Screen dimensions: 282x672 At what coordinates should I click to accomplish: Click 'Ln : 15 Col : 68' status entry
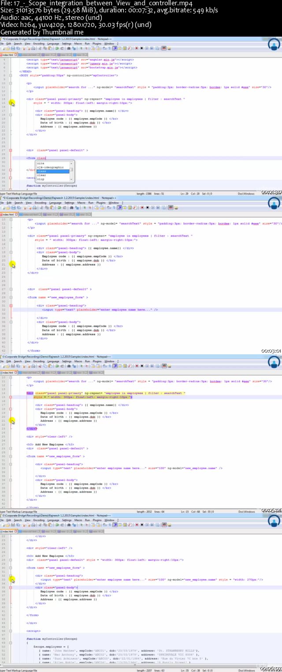pos(191,511)
